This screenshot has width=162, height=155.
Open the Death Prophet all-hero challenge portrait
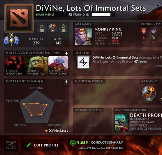[x=122, y=123]
